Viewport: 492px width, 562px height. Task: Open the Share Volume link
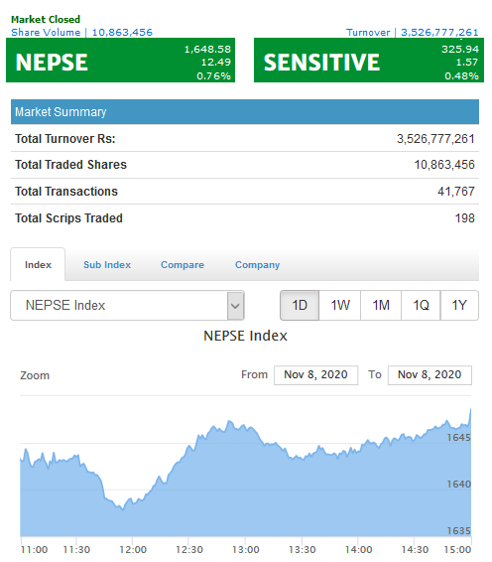pos(81,32)
